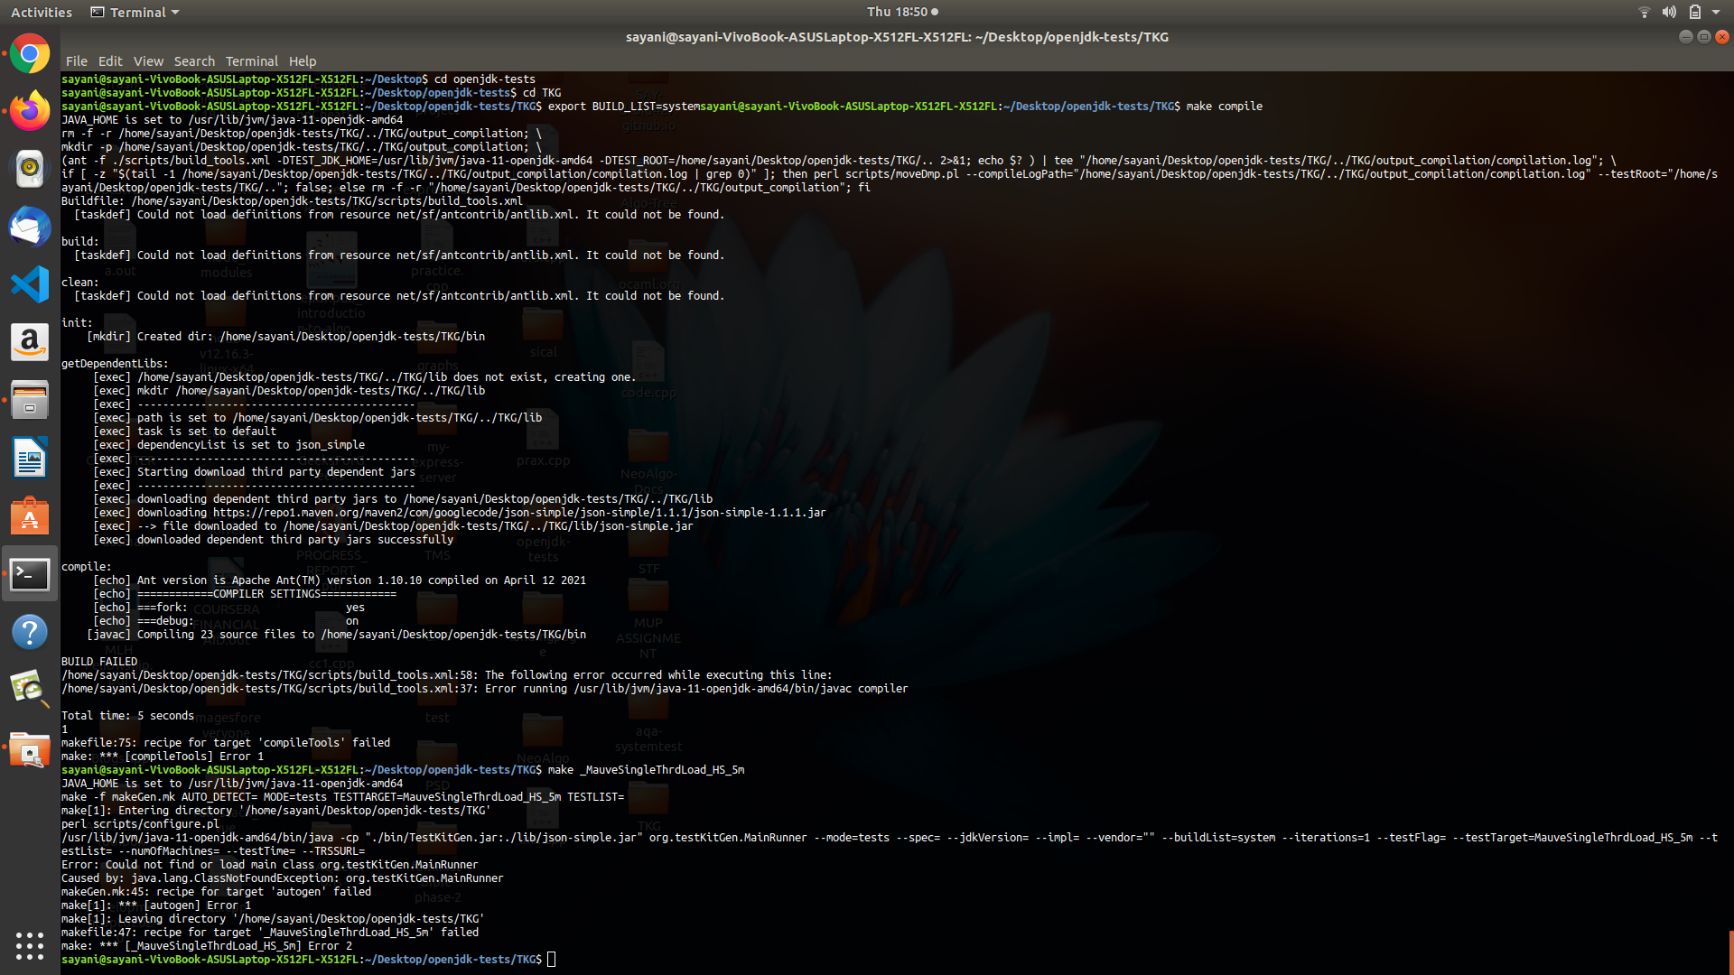Focus the Terminal icon in dock
Screen dimensions: 1734x975
[30, 573]
